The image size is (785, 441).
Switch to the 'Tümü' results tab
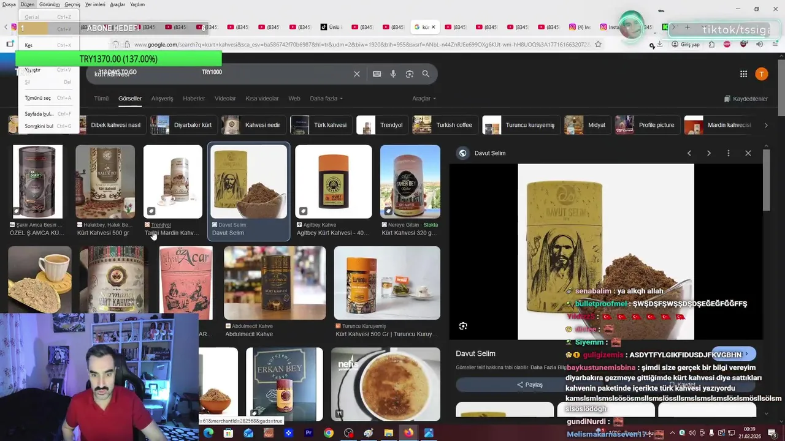point(101,99)
